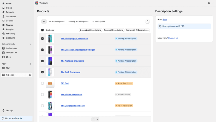
Task: Click Pending AI description badge for Draft Snowboard
Action: pyautogui.click(x=126, y=72)
